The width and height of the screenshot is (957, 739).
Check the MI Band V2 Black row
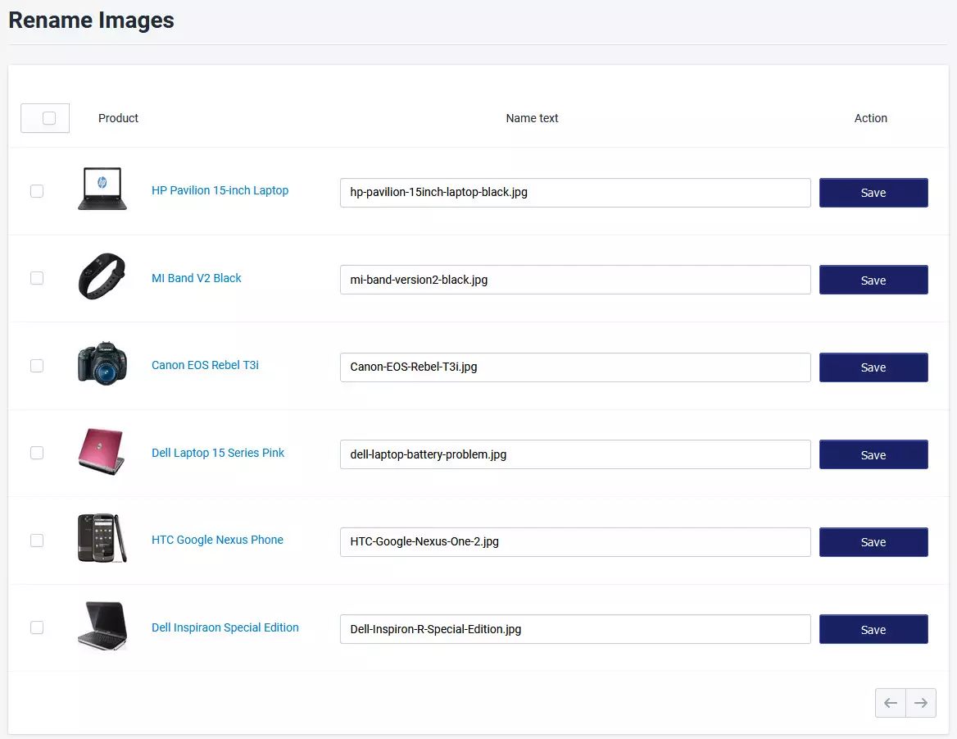point(37,279)
